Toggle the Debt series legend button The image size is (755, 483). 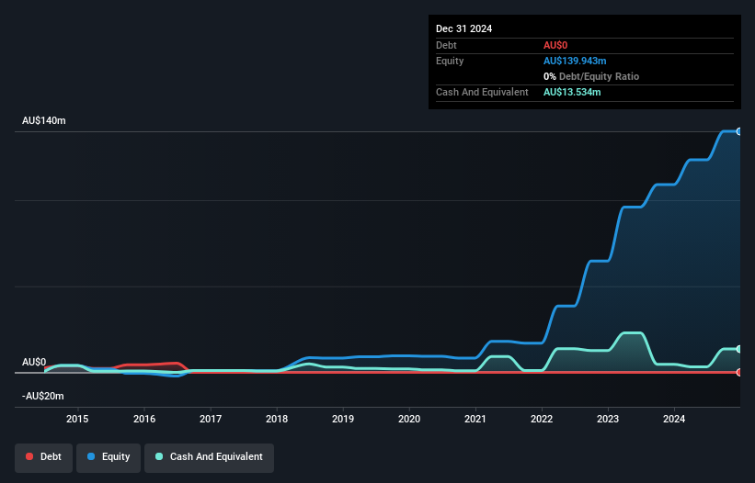click(x=44, y=457)
